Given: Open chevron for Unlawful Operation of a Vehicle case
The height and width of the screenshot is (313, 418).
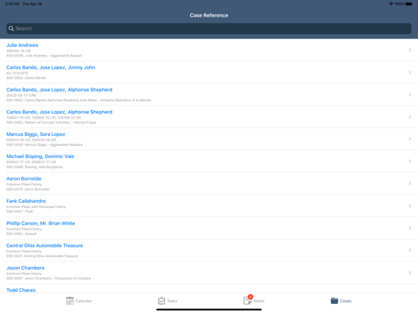Looking at the screenshot, I should click(410, 95).
